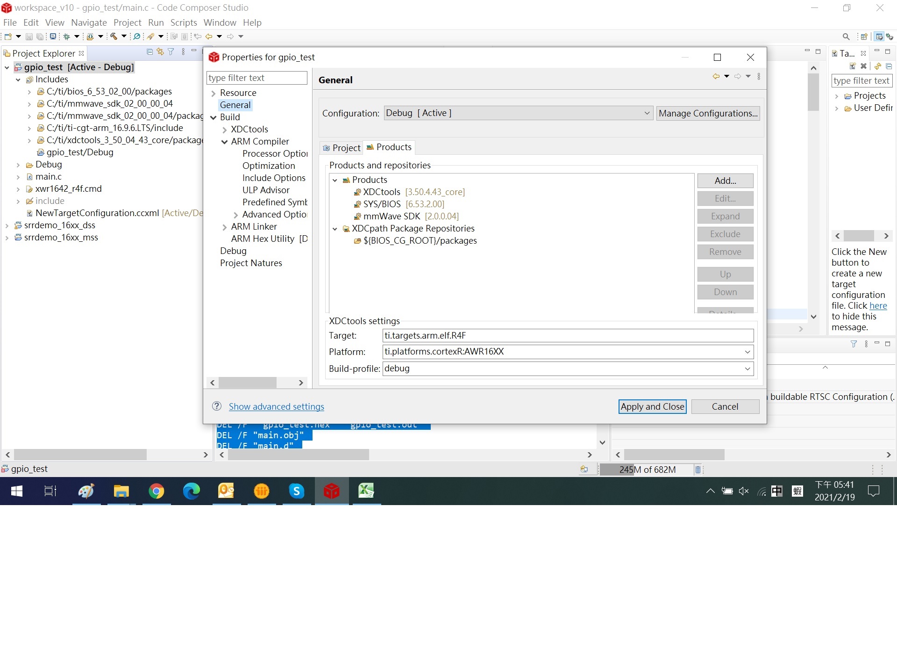897x651 pixels.
Task: Collapse the ARM Compiler node
Action: click(x=225, y=142)
